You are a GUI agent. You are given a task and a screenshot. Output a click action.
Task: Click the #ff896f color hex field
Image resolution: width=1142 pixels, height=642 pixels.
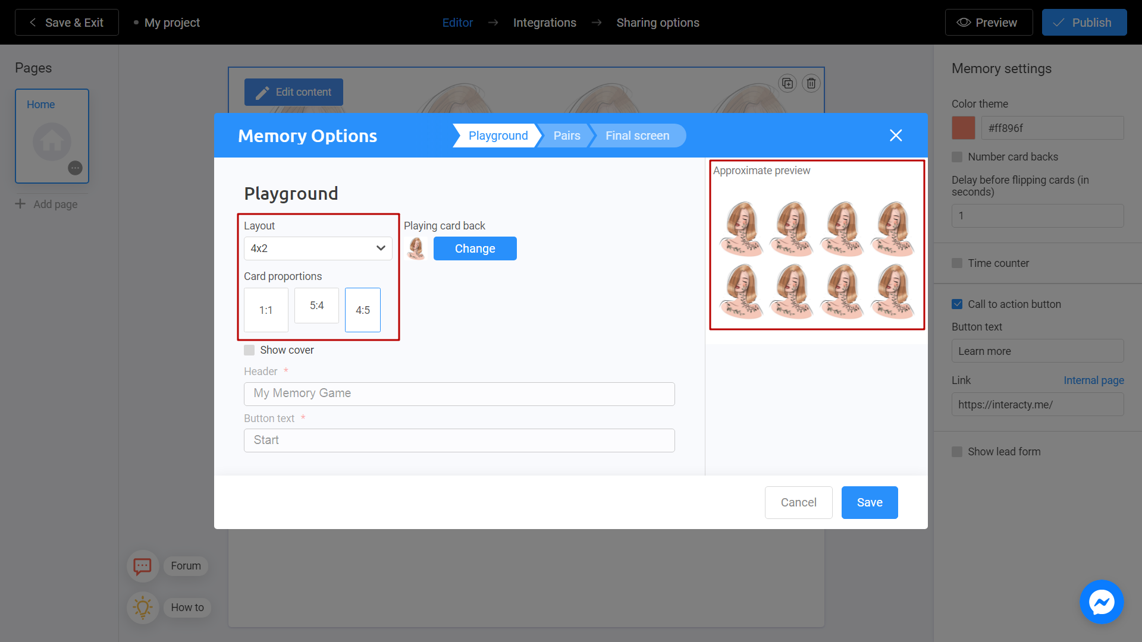(x=1053, y=128)
